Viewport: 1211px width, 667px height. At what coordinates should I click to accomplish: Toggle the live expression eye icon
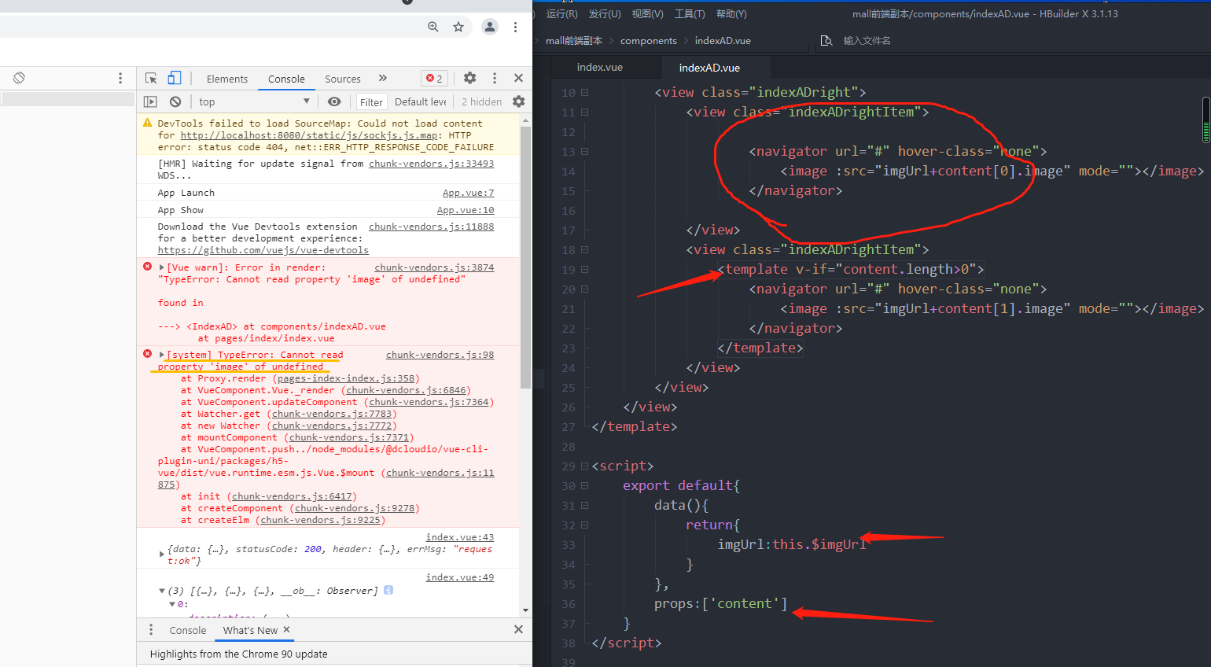pos(334,101)
